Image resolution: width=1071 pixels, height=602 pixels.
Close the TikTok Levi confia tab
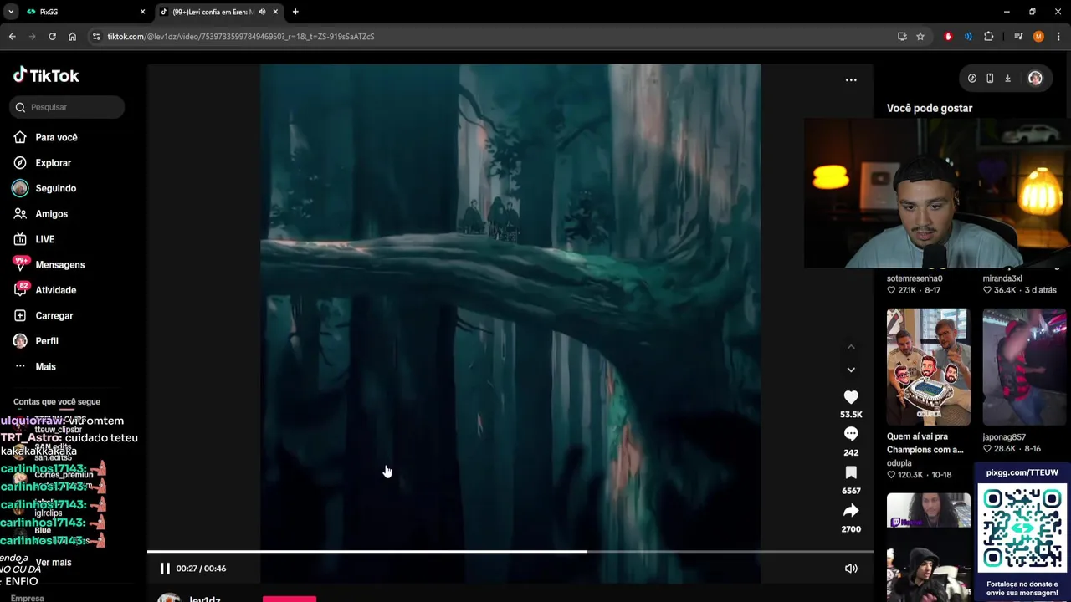point(275,12)
